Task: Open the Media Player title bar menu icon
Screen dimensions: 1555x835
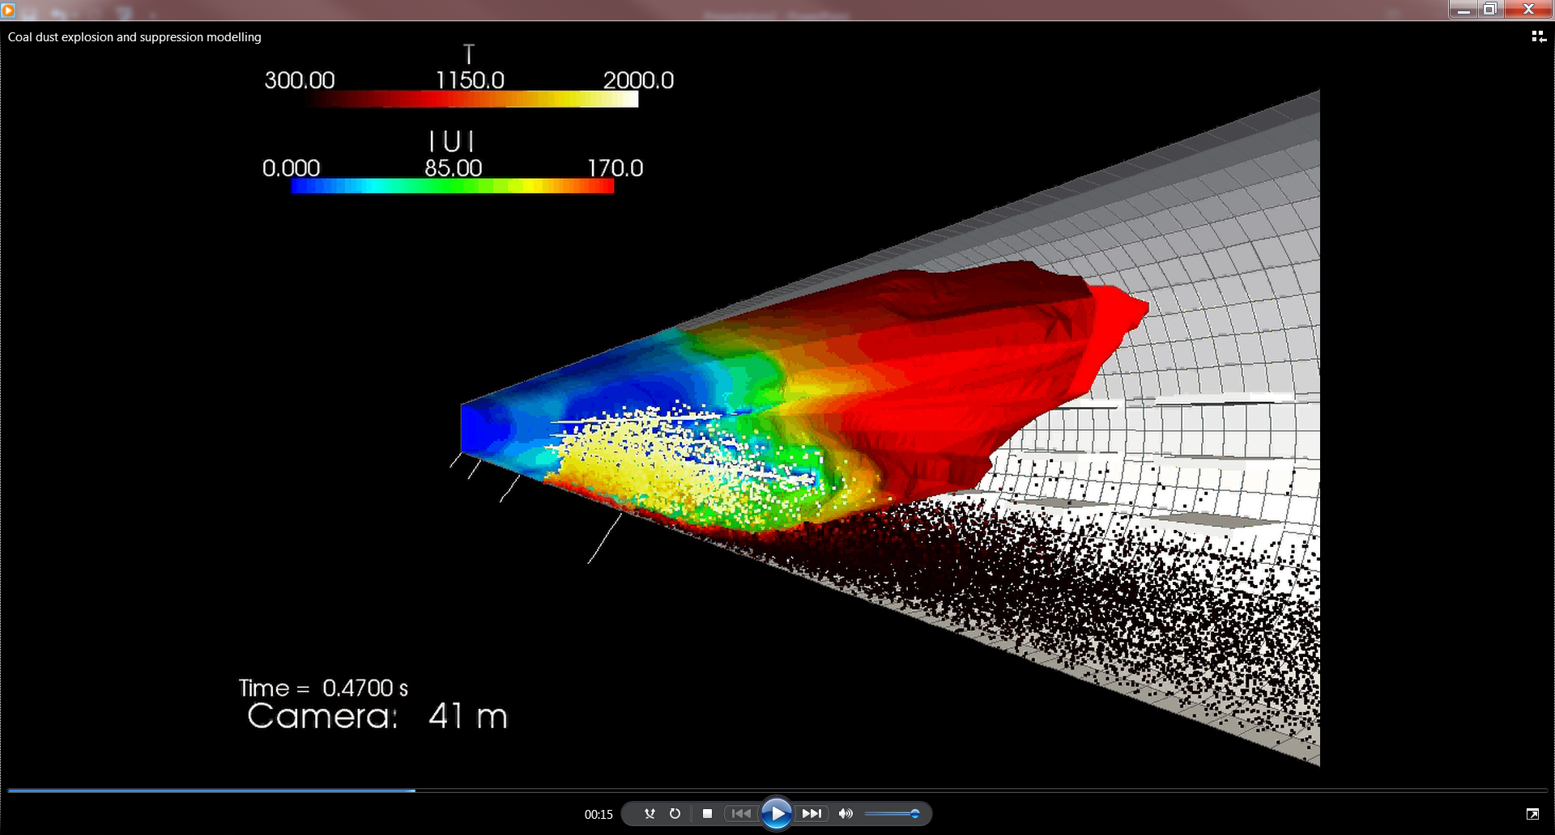Action: point(9,10)
